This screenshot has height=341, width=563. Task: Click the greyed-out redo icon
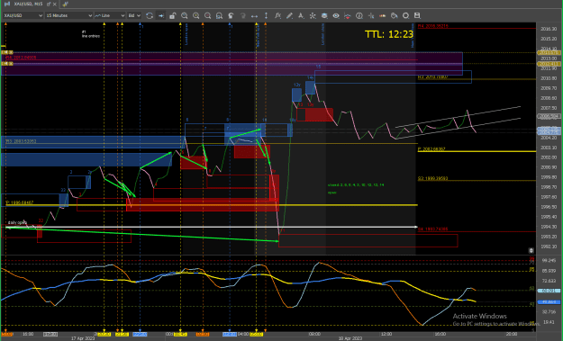pos(242,15)
